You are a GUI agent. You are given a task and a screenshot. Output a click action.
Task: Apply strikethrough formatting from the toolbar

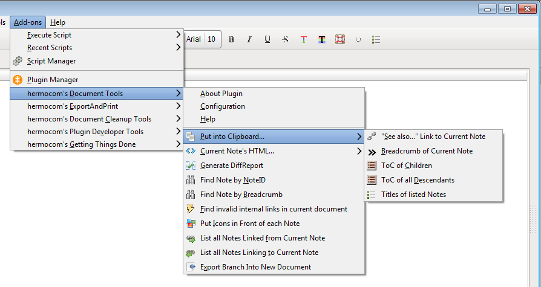click(286, 39)
